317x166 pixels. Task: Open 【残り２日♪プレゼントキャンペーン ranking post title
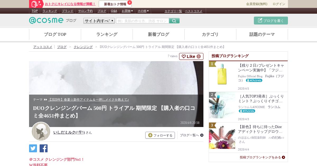click(x=261, y=68)
